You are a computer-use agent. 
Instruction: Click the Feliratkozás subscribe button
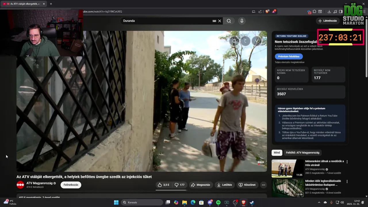pyautogui.click(x=71, y=185)
